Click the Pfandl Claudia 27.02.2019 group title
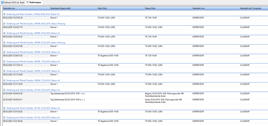The height and width of the screenshot is (126, 268). click(x=33, y=80)
